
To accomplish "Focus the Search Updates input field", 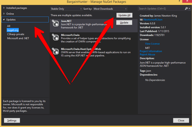I will tap(161, 9).
